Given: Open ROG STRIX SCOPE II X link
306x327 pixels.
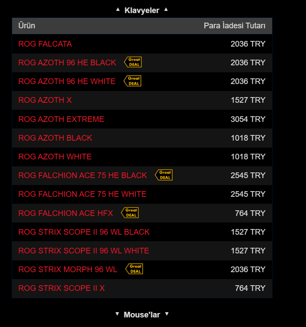Looking at the screenshot, I should click(x=61, y=288).
